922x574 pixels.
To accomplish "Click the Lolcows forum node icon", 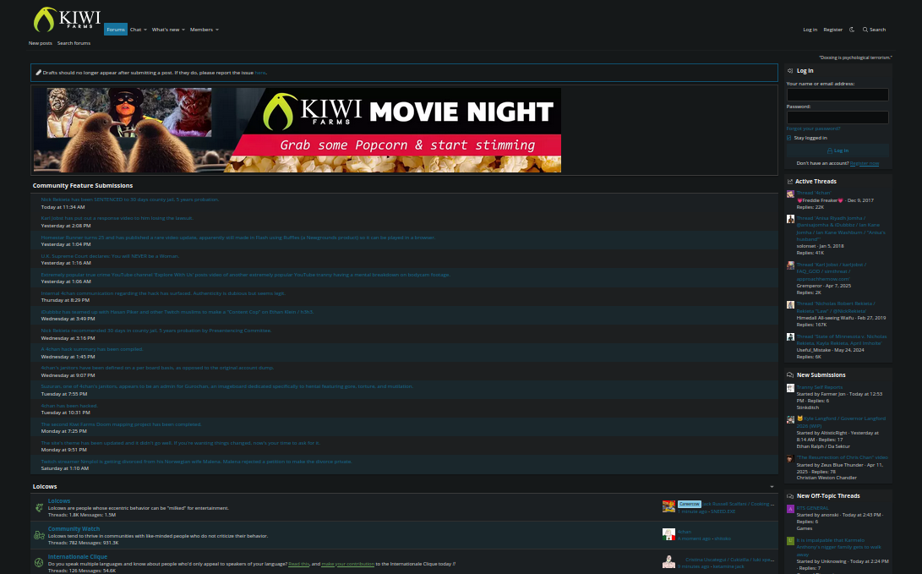I will [39, 507].
